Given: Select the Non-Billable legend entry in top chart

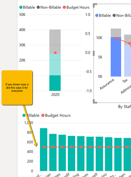Looking at the screenshot, I should (x=49, y=7).
